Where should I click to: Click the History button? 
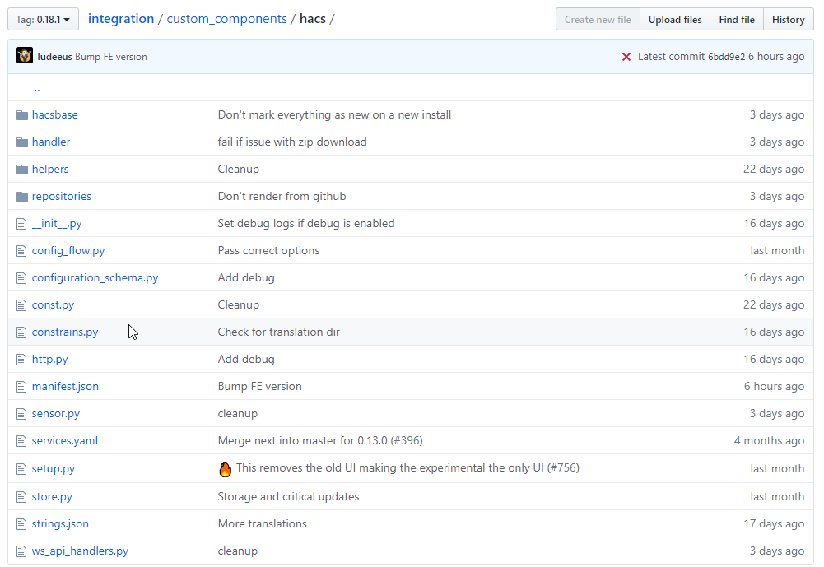click(788, 18)
